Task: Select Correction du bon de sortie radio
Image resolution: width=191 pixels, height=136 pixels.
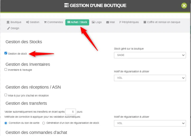Action: point(6,123)
